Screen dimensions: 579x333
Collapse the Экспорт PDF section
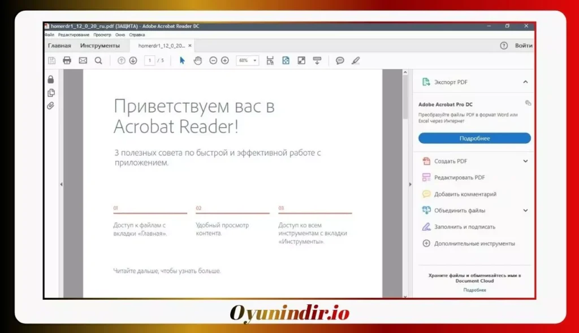[x=525, y=82]
